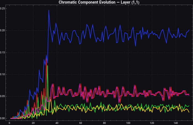Click the 80 x-axis tick label
Screen dimensions: 193x125
[104, 123]
